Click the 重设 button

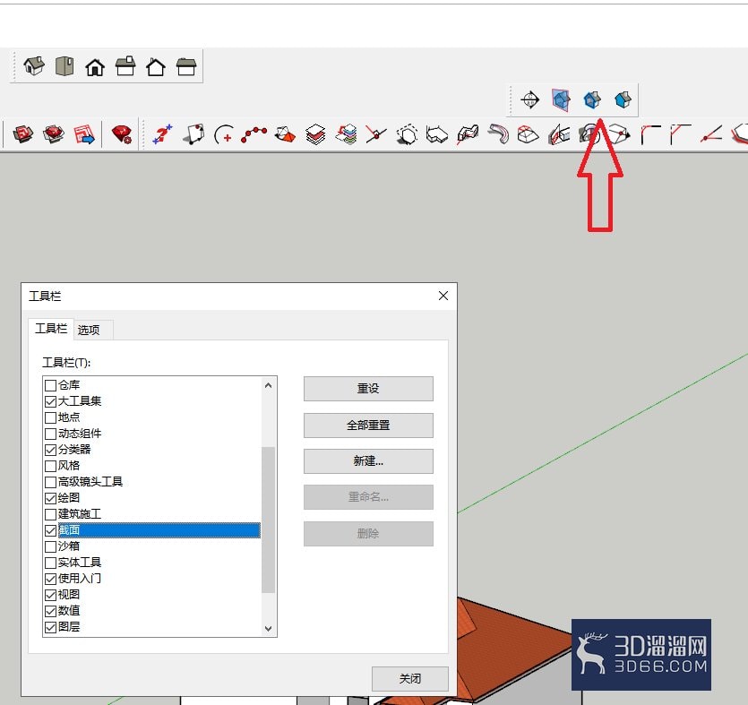368,389
